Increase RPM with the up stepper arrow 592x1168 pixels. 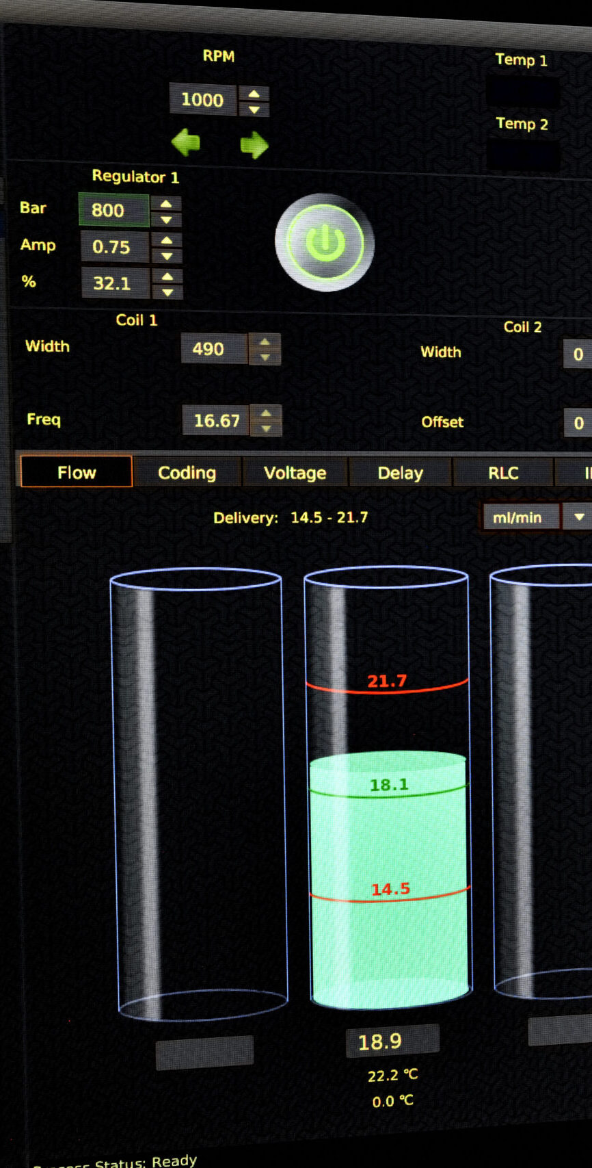tap(254, 94)
